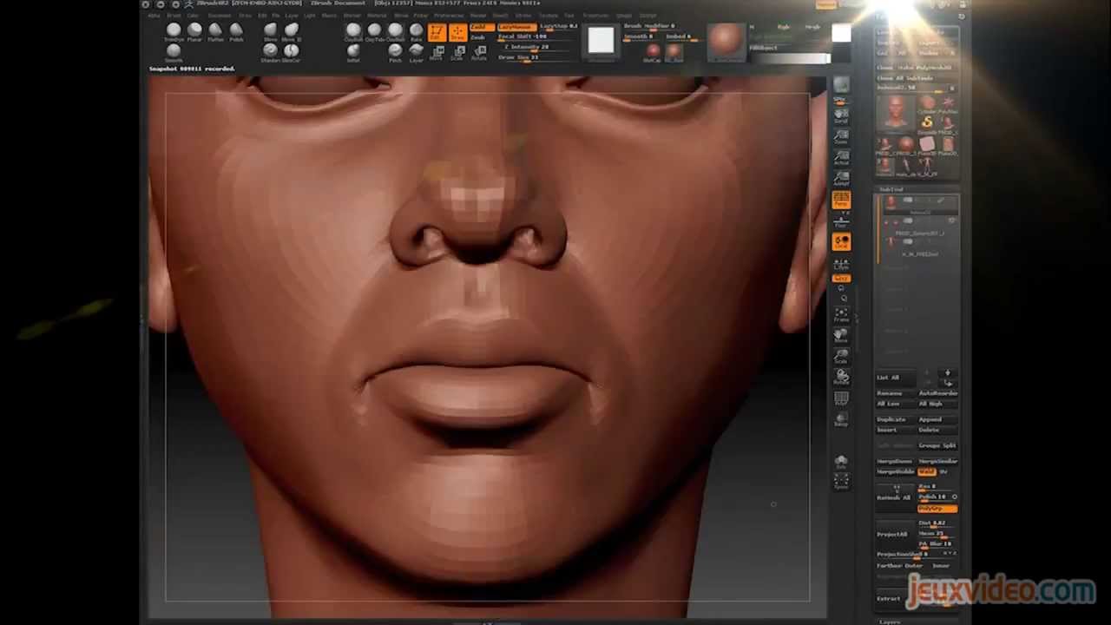Screen dimensions: 1111x625
Task: Toggle PolyF polyframe display
Action: point(841,399)
